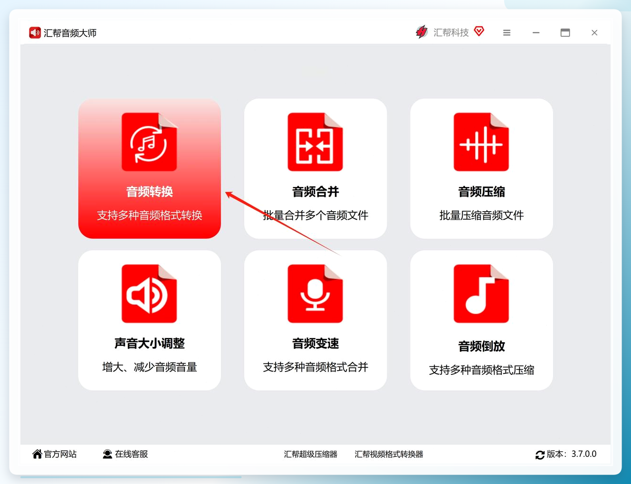This screenshot has width=631, height=484.
Task: Open the 音频倒放 music note icon
Action: click(481, 294)
